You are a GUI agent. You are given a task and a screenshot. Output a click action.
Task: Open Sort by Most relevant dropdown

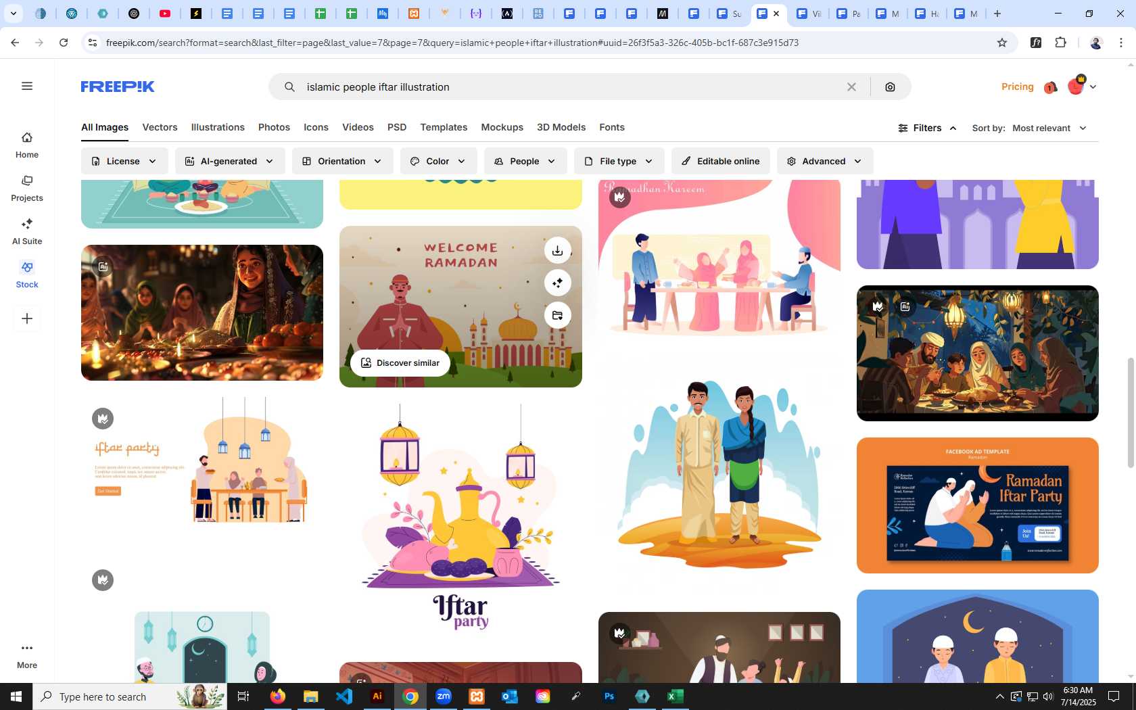(1049, 128)
